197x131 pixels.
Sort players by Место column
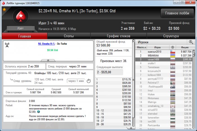click(x=141, y=47)
